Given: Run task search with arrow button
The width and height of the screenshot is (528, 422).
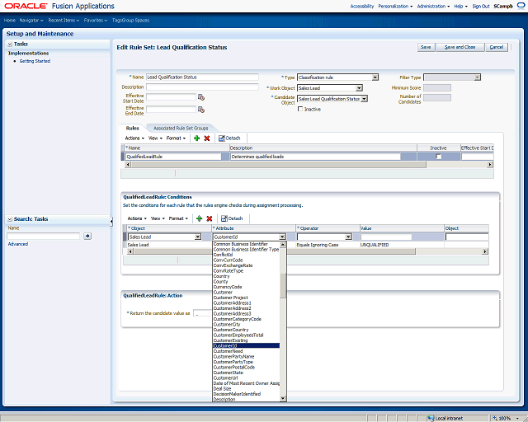Looking at the screenshot, I should coord(87,236).
